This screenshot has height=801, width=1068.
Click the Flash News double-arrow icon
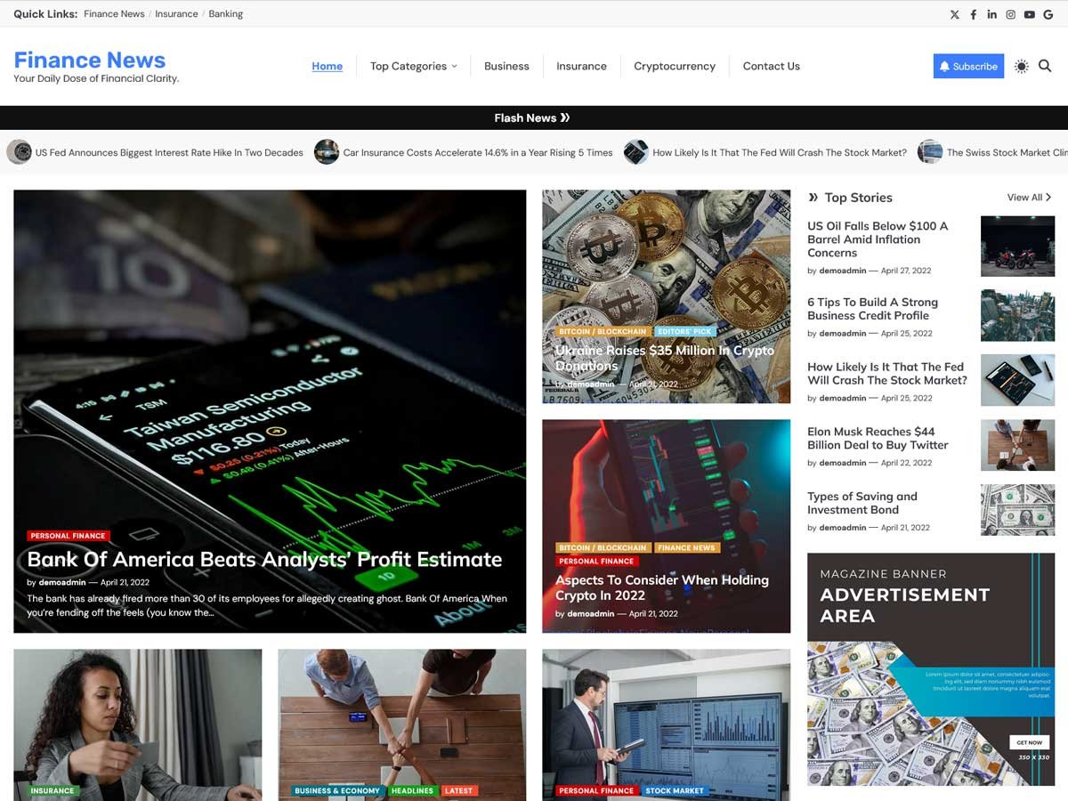click(565, 117)
